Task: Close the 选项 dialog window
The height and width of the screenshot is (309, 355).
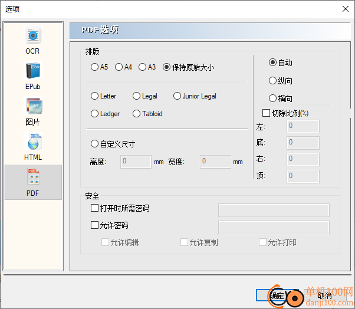Action: point(346,9)
